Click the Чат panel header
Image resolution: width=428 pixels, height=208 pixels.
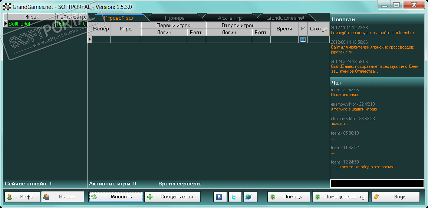pyautogui.click(x=377, y=82)
